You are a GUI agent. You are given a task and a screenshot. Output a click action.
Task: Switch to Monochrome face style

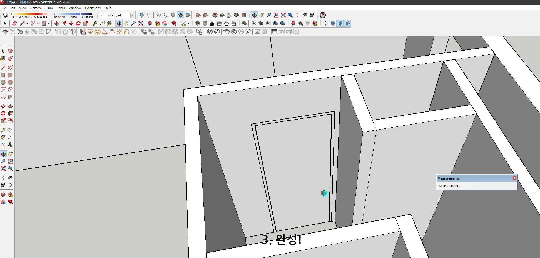(x=188, y=15)
